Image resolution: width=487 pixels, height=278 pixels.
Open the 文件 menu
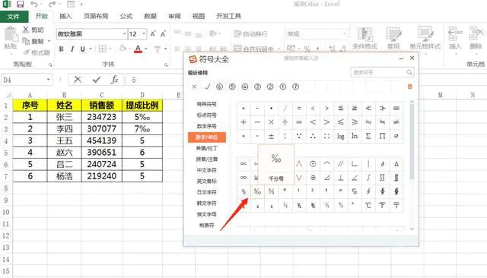(14, 17)
